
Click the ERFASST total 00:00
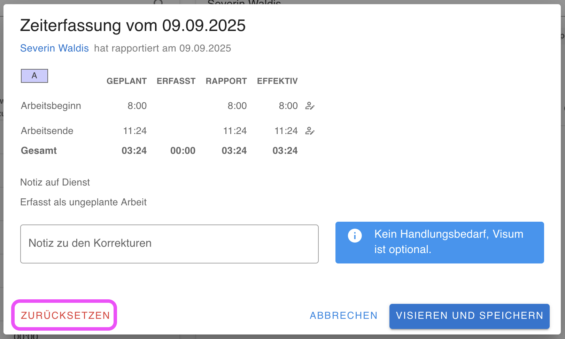pyautogui.click(x=183, y=151)
